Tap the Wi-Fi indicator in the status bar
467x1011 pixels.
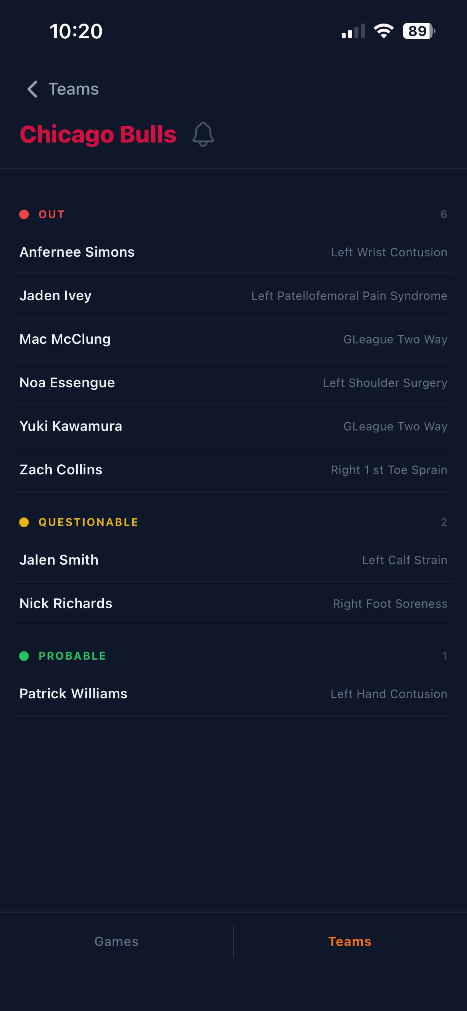384,32
